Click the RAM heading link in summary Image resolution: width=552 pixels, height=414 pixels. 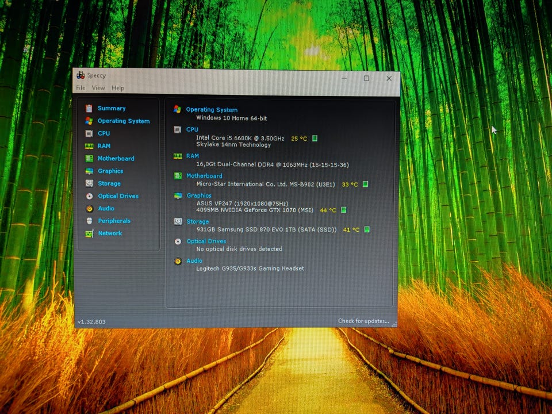pos(193,156)
